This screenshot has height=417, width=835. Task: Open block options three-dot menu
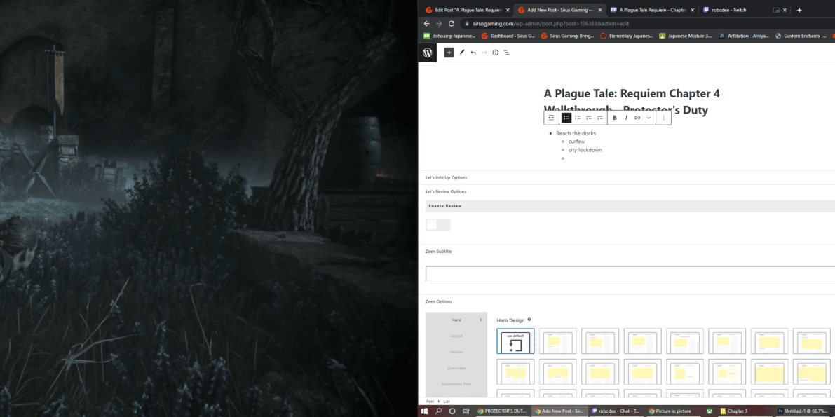[664, 118]
